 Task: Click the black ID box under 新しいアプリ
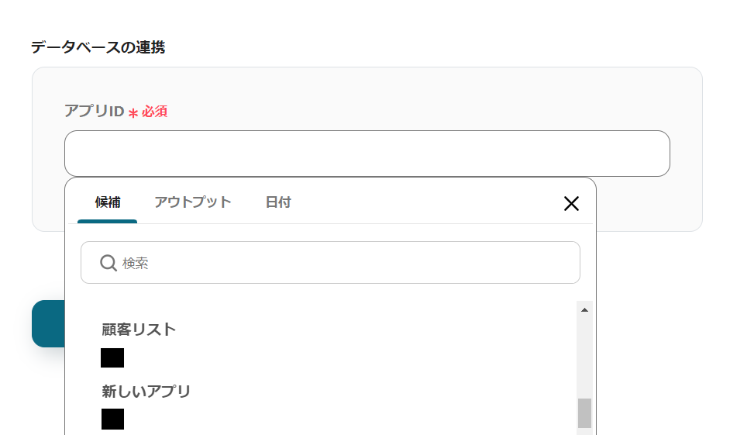click(x=112, y=419)
